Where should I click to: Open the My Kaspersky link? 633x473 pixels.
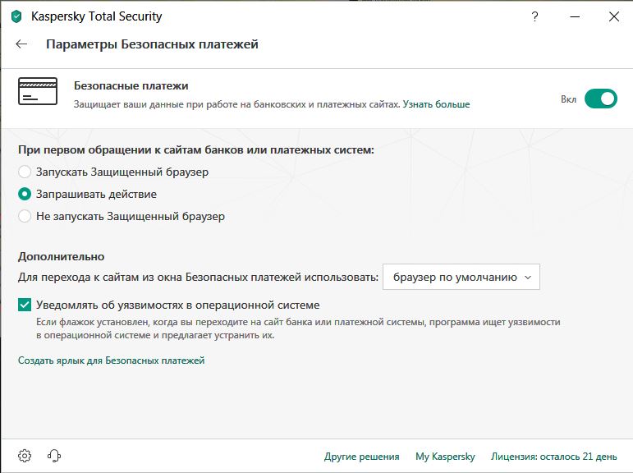pyautogui.click(x=445, y=457)
